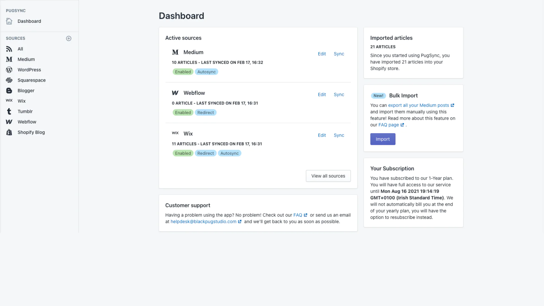Click the 21 ARTICLES count text
Screen dimensions: 544x306
(x=383, y=47)
